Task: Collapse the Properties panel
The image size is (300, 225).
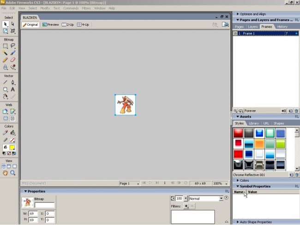Action: (25, 191)
